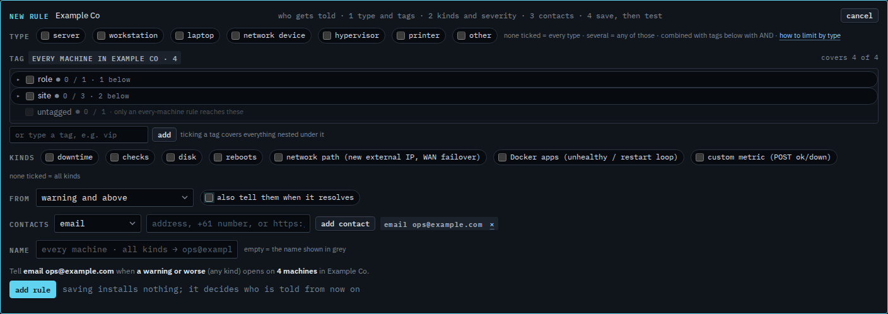Click the 'saving installs nothing' note
Screen dimensions: 888x314
point(211,289)
